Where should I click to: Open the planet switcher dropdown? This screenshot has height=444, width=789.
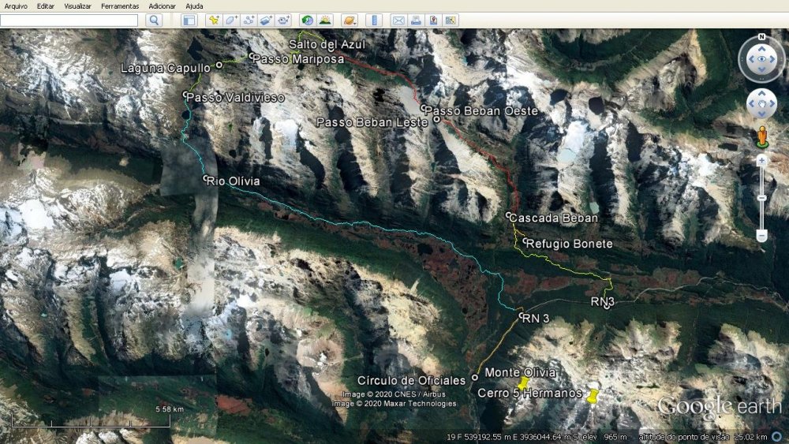349,21
